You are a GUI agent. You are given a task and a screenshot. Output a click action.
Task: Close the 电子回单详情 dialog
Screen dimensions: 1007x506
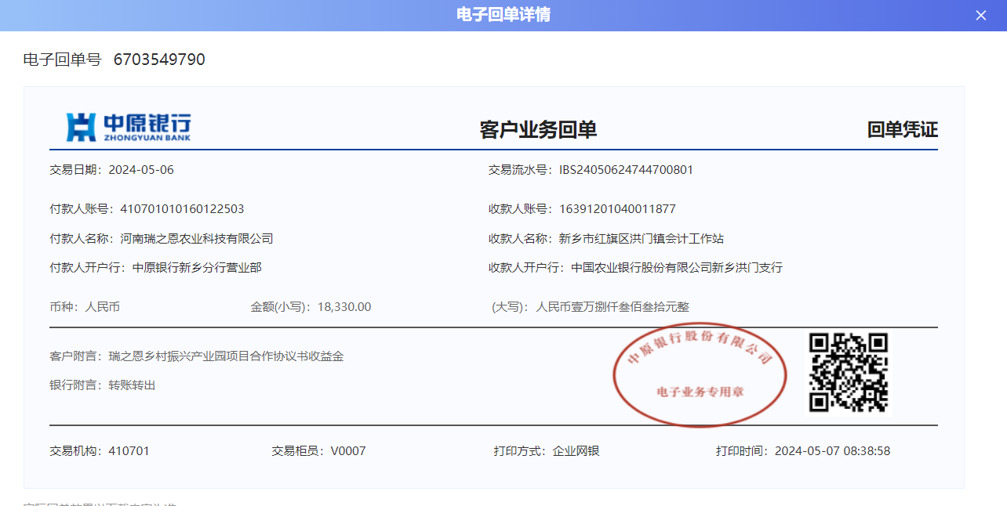point(980,16)
